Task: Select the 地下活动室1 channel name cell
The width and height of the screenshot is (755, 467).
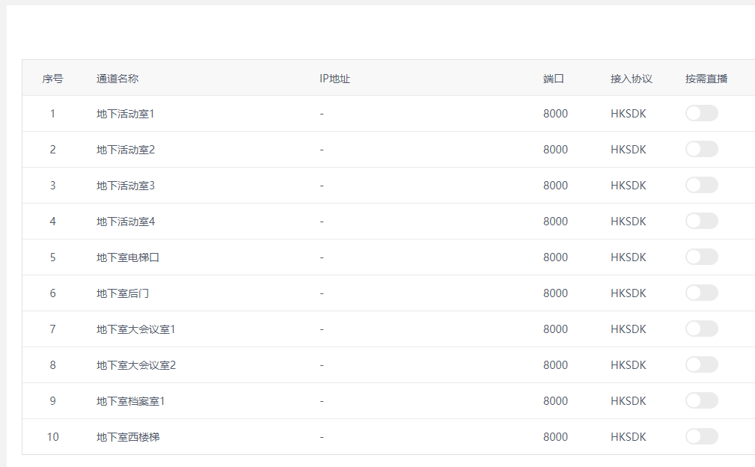Action: [x=126, y=114]
